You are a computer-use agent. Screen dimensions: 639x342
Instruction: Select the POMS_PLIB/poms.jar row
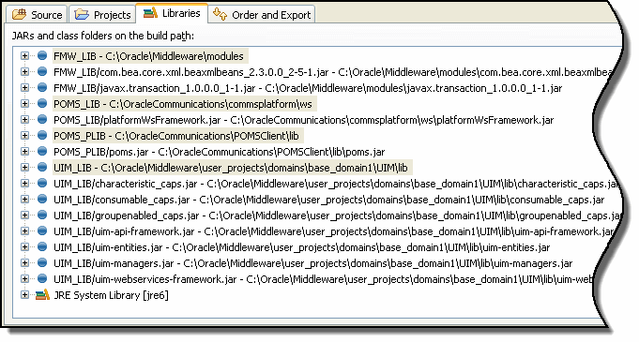coord(220,152)
